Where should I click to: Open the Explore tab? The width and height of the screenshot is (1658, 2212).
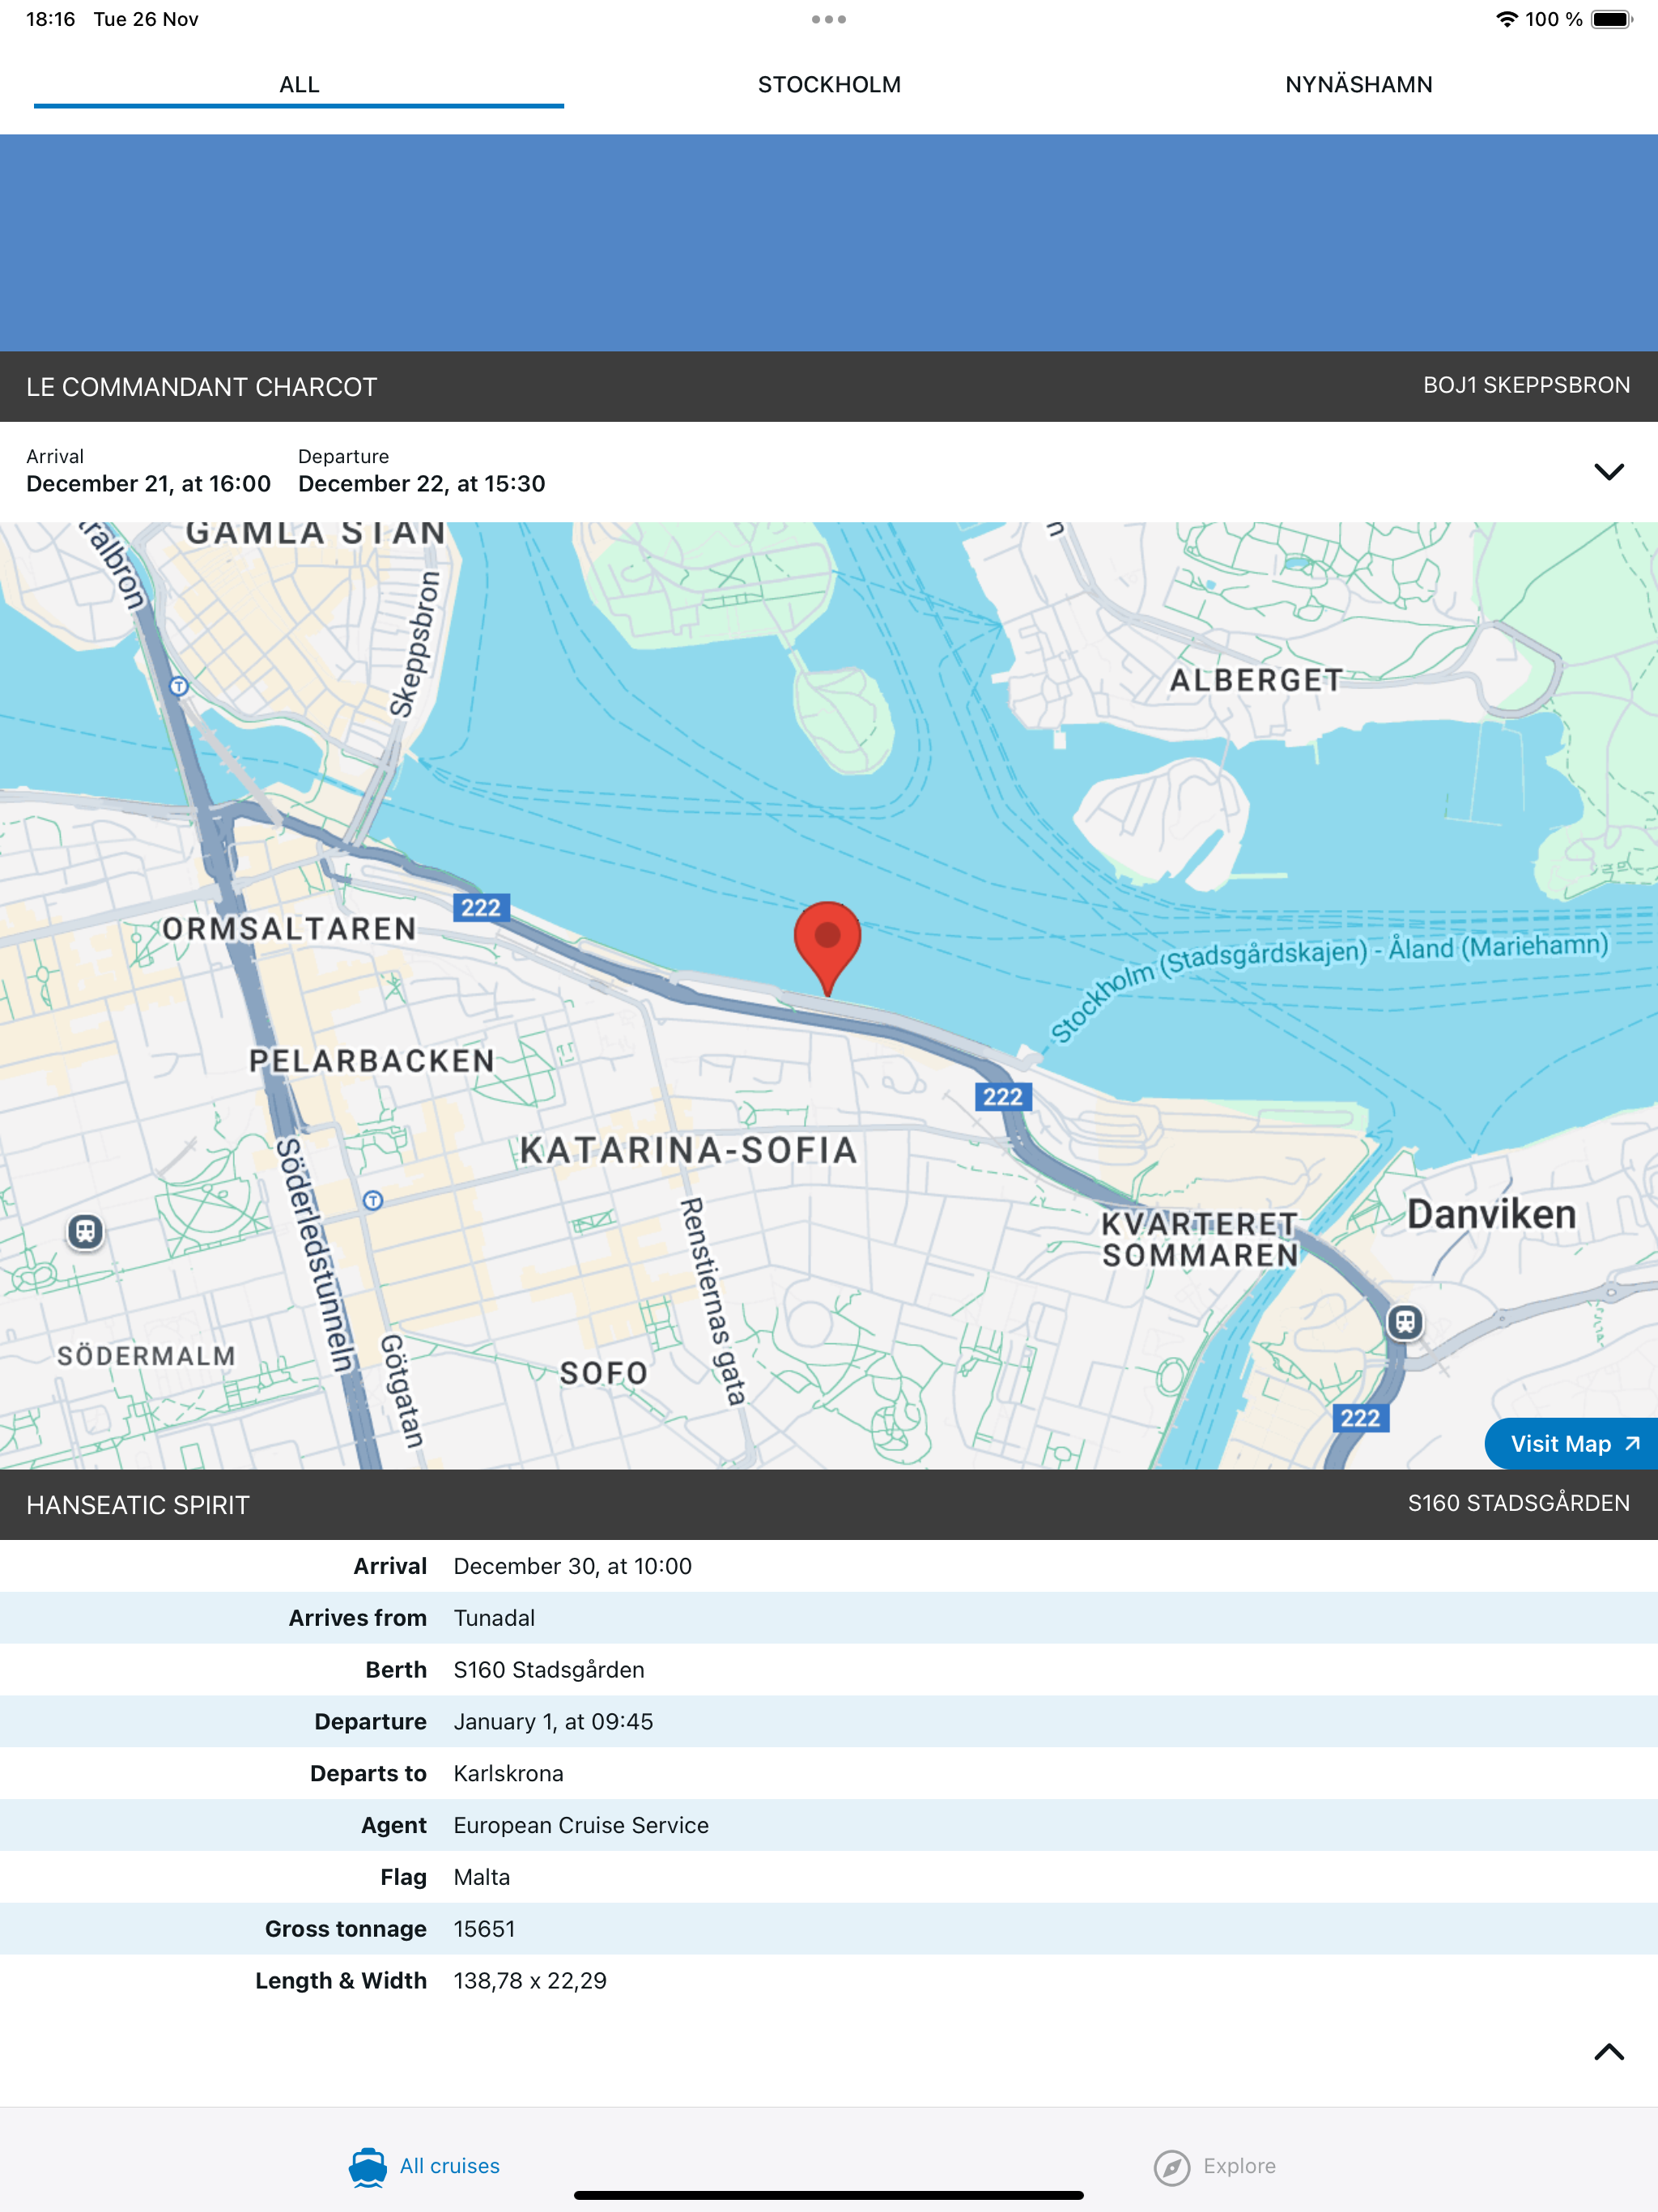pyautogui.click(x=1214, y=2166)
